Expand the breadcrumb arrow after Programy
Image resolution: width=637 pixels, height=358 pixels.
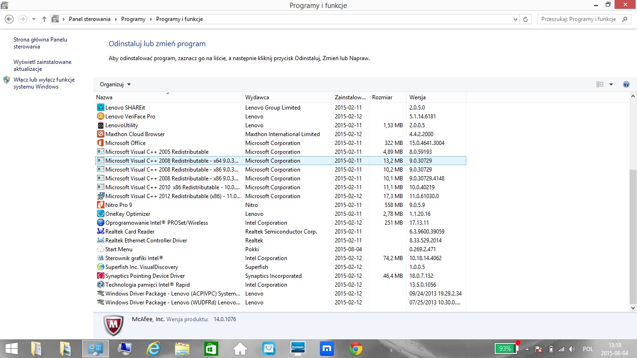tap(151, 19)
